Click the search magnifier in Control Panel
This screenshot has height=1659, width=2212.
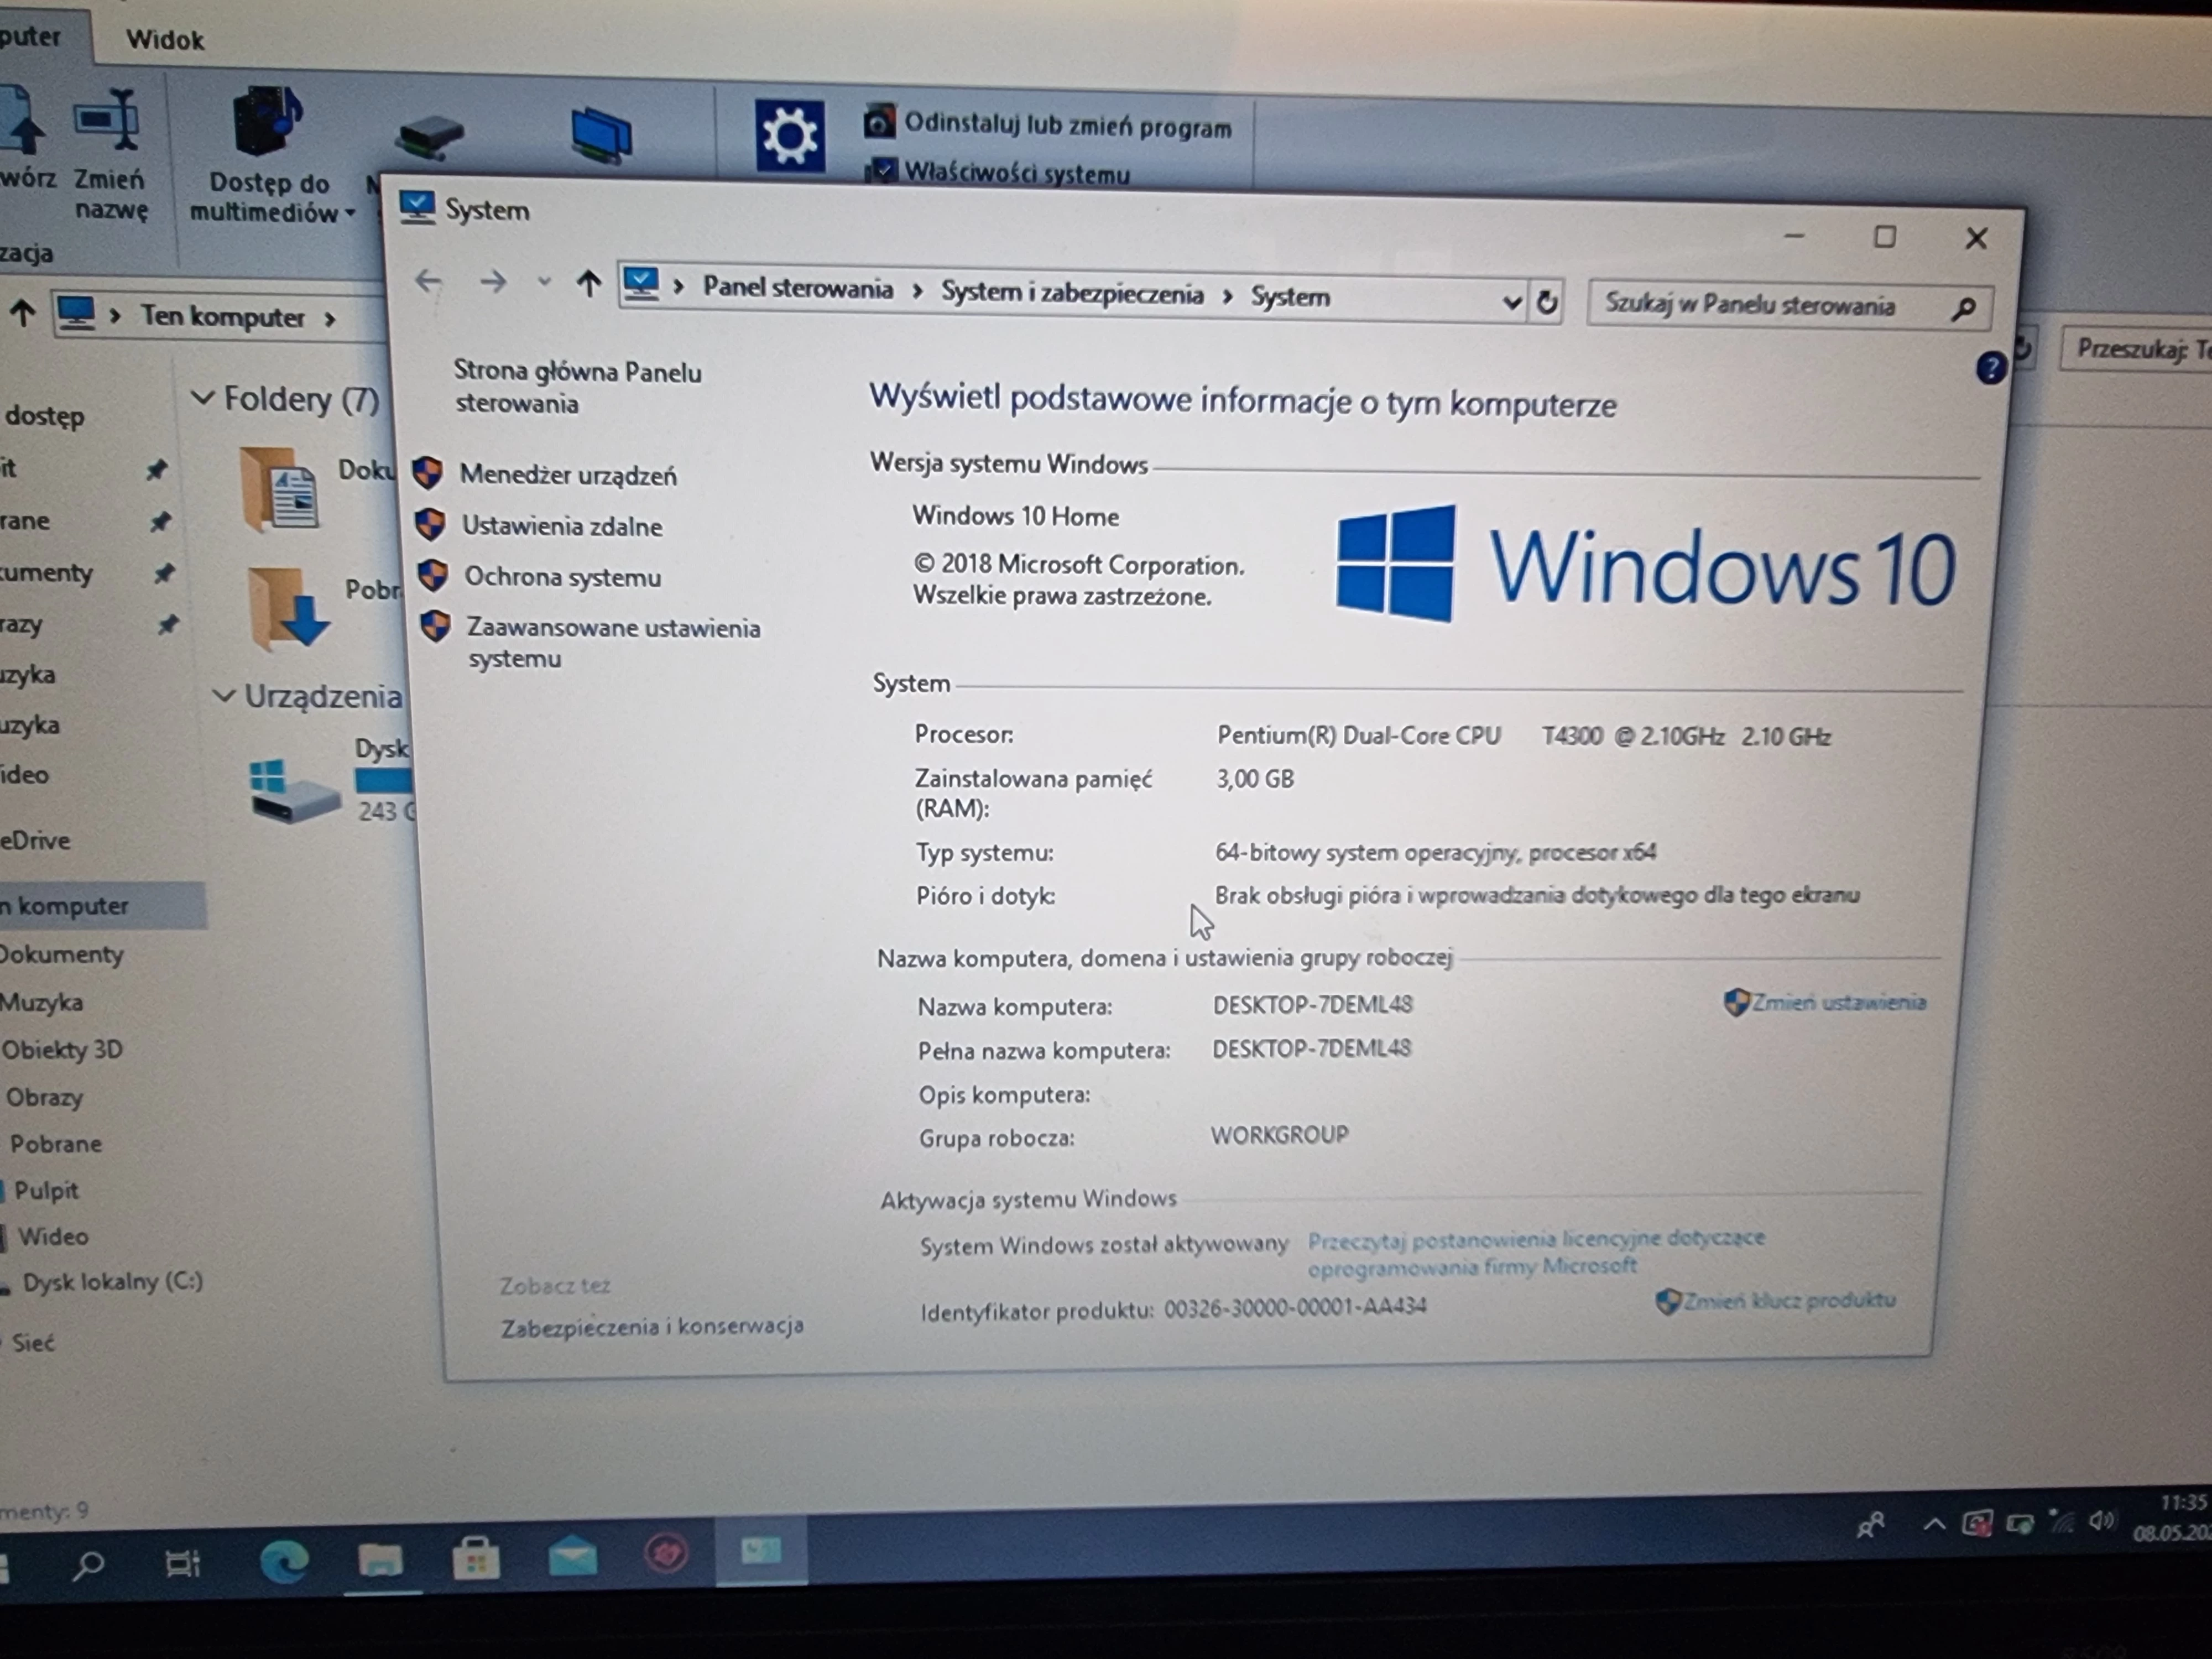(x=1963, y=309)
